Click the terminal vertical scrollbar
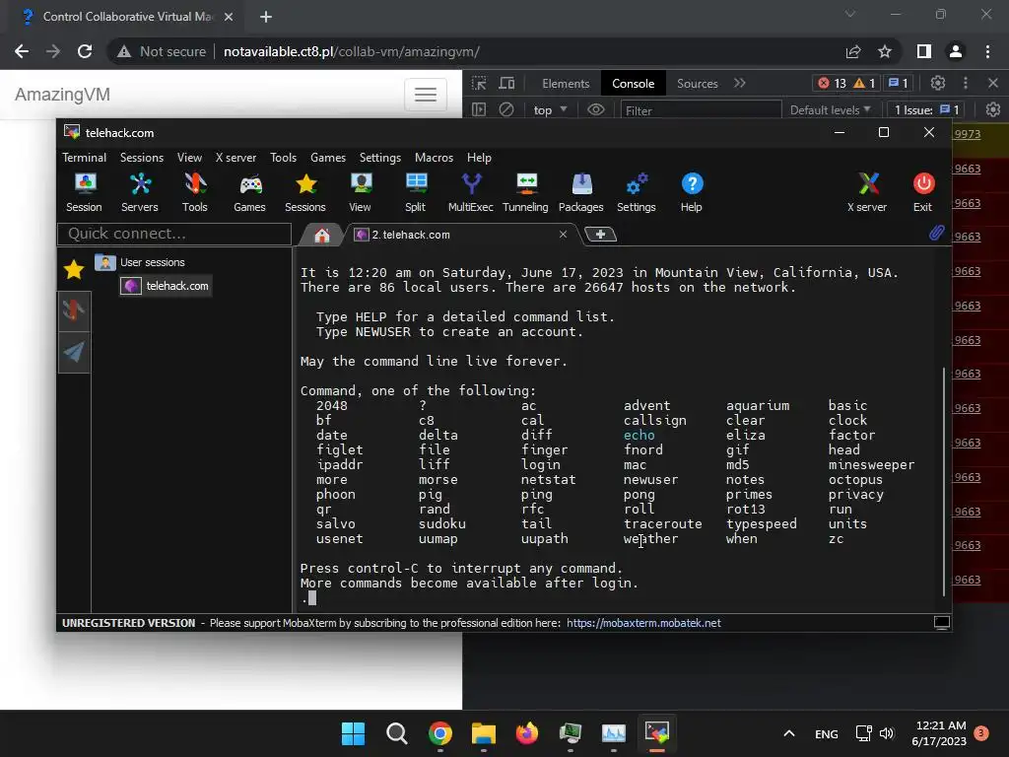This screenshot has height=757, width=1009. tap(944, 481)
